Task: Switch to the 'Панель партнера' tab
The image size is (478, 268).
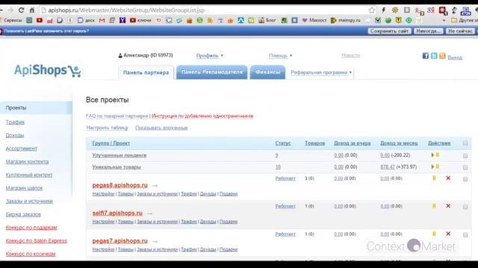Action: pos(146,73)
